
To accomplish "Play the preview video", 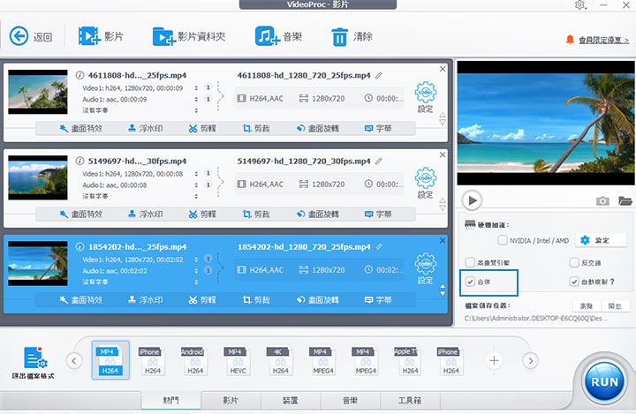I will 472,200.
